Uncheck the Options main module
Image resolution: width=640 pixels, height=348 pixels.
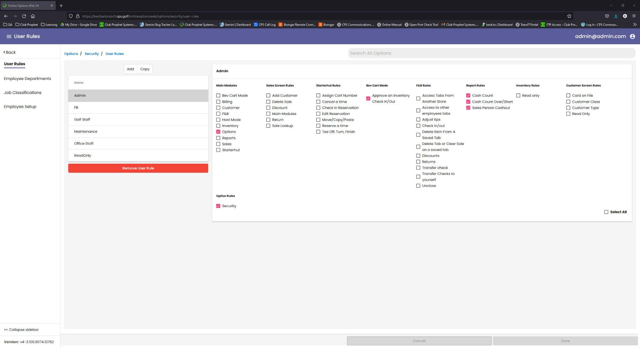click(218, 132)
